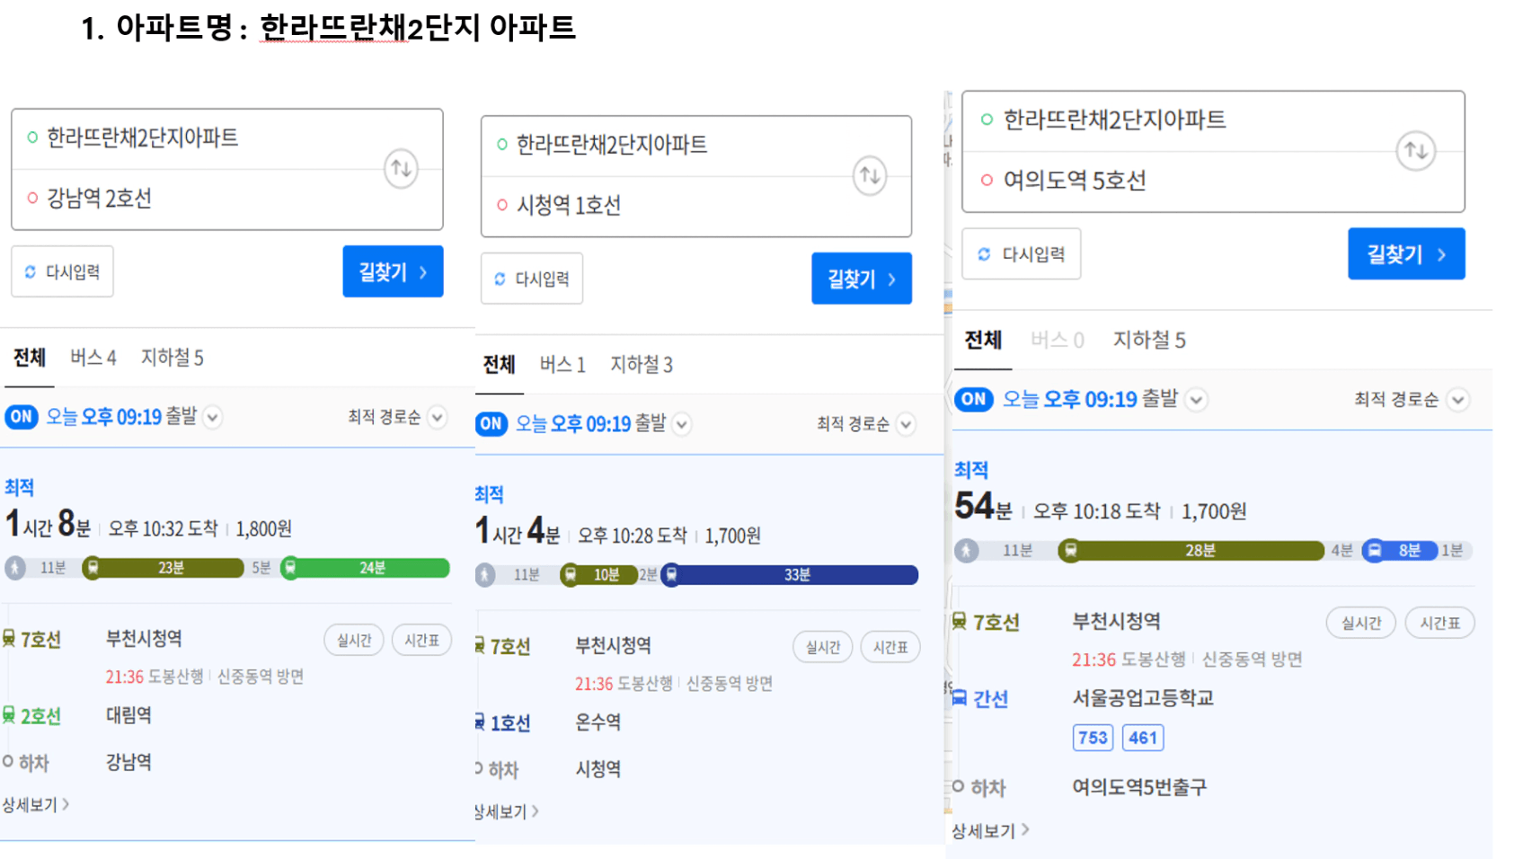Select 전체 tab in 여의도역 panel
The image size is (1514, 859).
(983, 340)
